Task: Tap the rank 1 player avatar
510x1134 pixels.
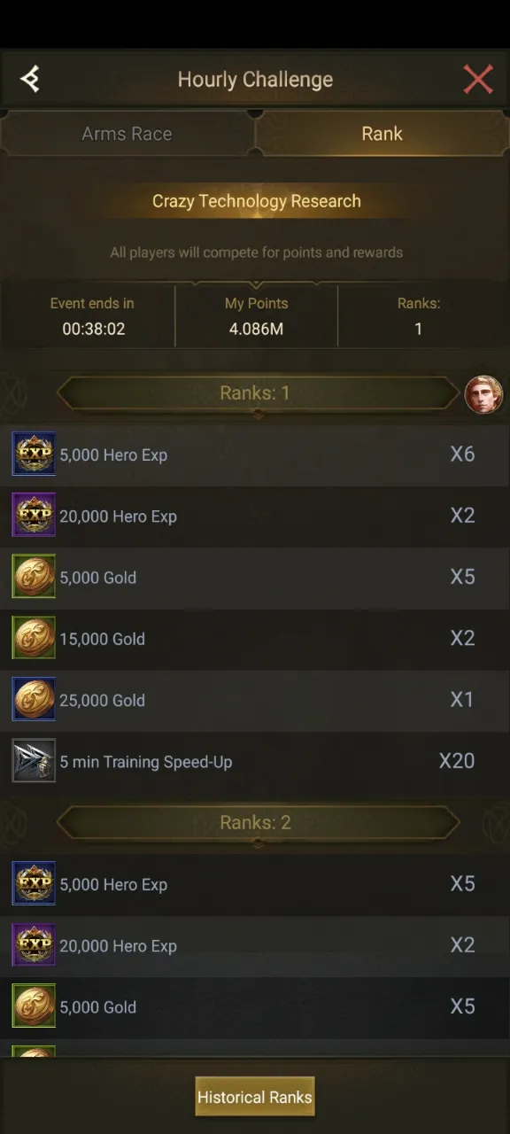Action: [x=483, y=395]
